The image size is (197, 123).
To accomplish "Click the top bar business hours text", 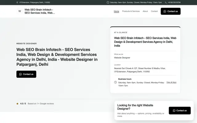I will (x=136, y=2).
